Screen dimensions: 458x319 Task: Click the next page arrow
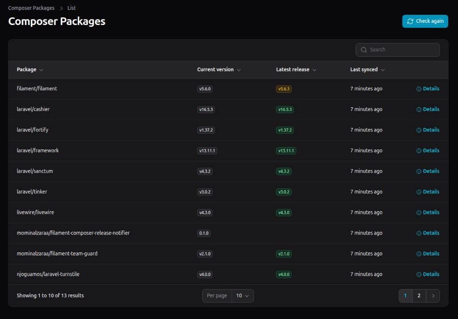coord(433,296)
